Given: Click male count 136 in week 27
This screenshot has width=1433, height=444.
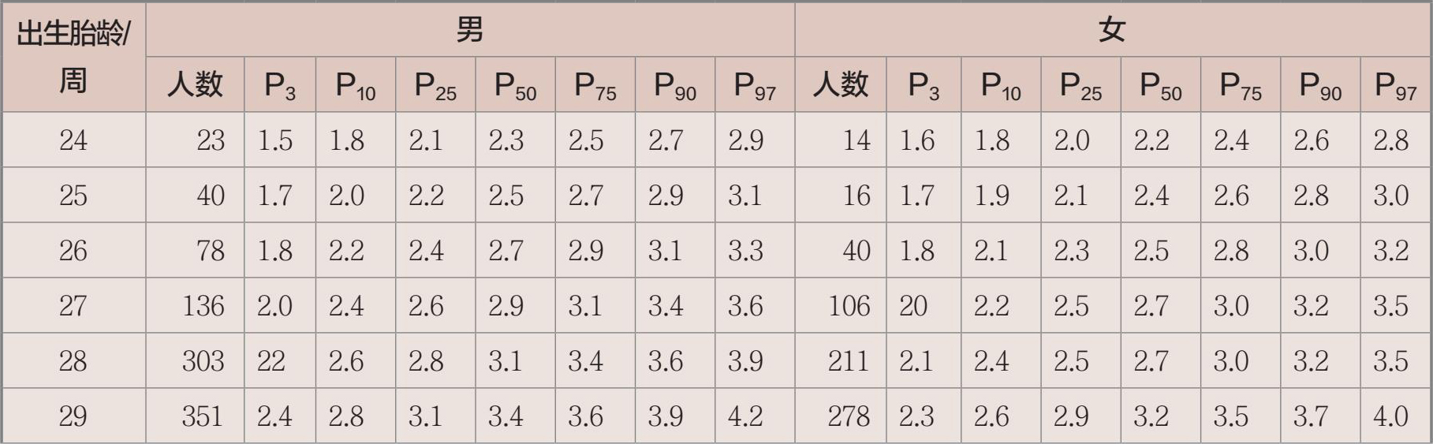Looking at the screenshot, I should (x=203, y=306).
